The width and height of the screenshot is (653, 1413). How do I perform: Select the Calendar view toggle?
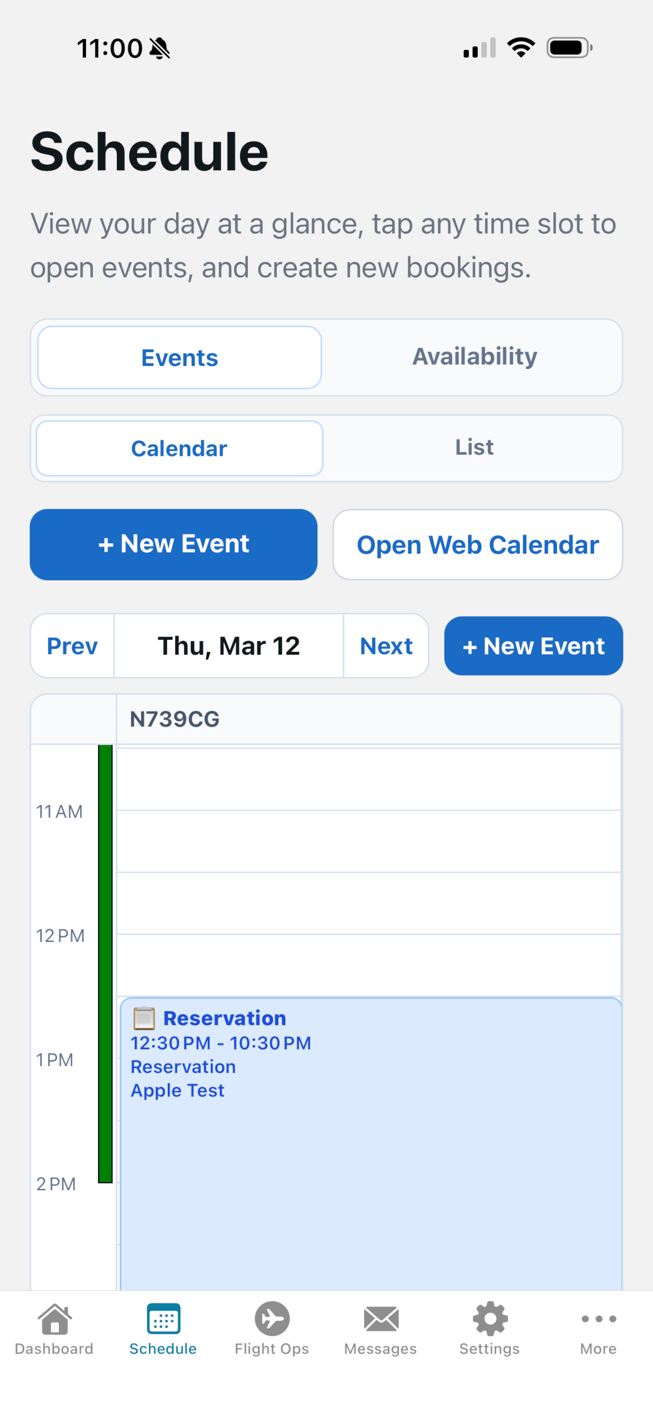(x=179, y=448)
